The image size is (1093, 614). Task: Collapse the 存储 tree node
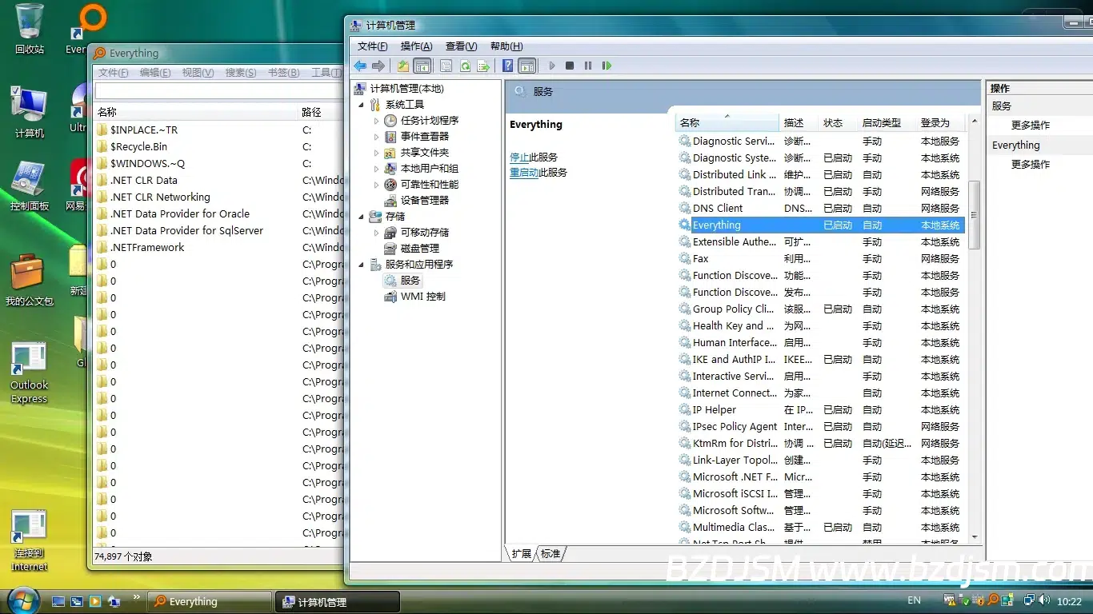tap(361, 217)
